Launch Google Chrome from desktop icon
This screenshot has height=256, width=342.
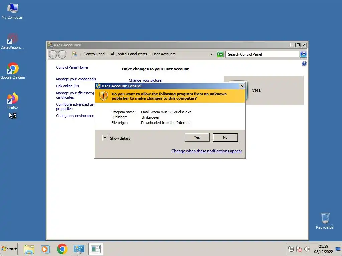click(x=13, y=71)
